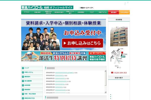Screen dimensions: 151x100
Task: Open the news entry dated 2016/05/18
Action: coord(59,87)
